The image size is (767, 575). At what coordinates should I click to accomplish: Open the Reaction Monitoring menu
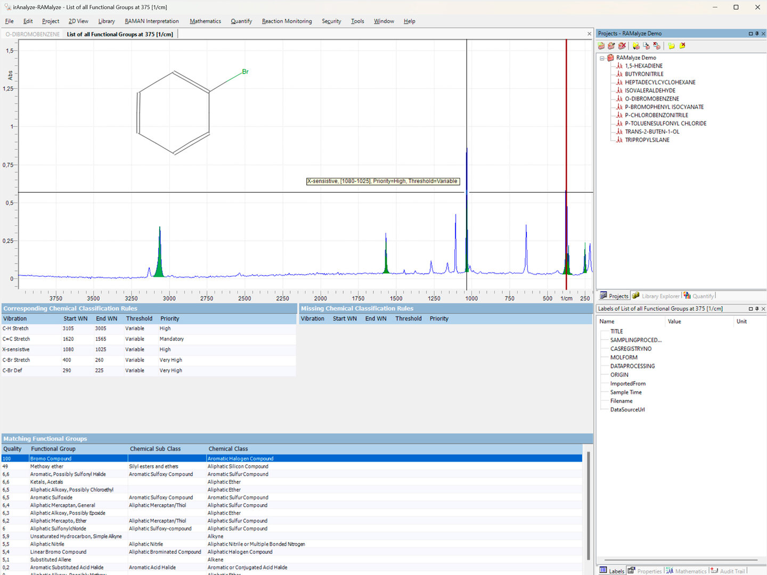(x=287, y=21)
